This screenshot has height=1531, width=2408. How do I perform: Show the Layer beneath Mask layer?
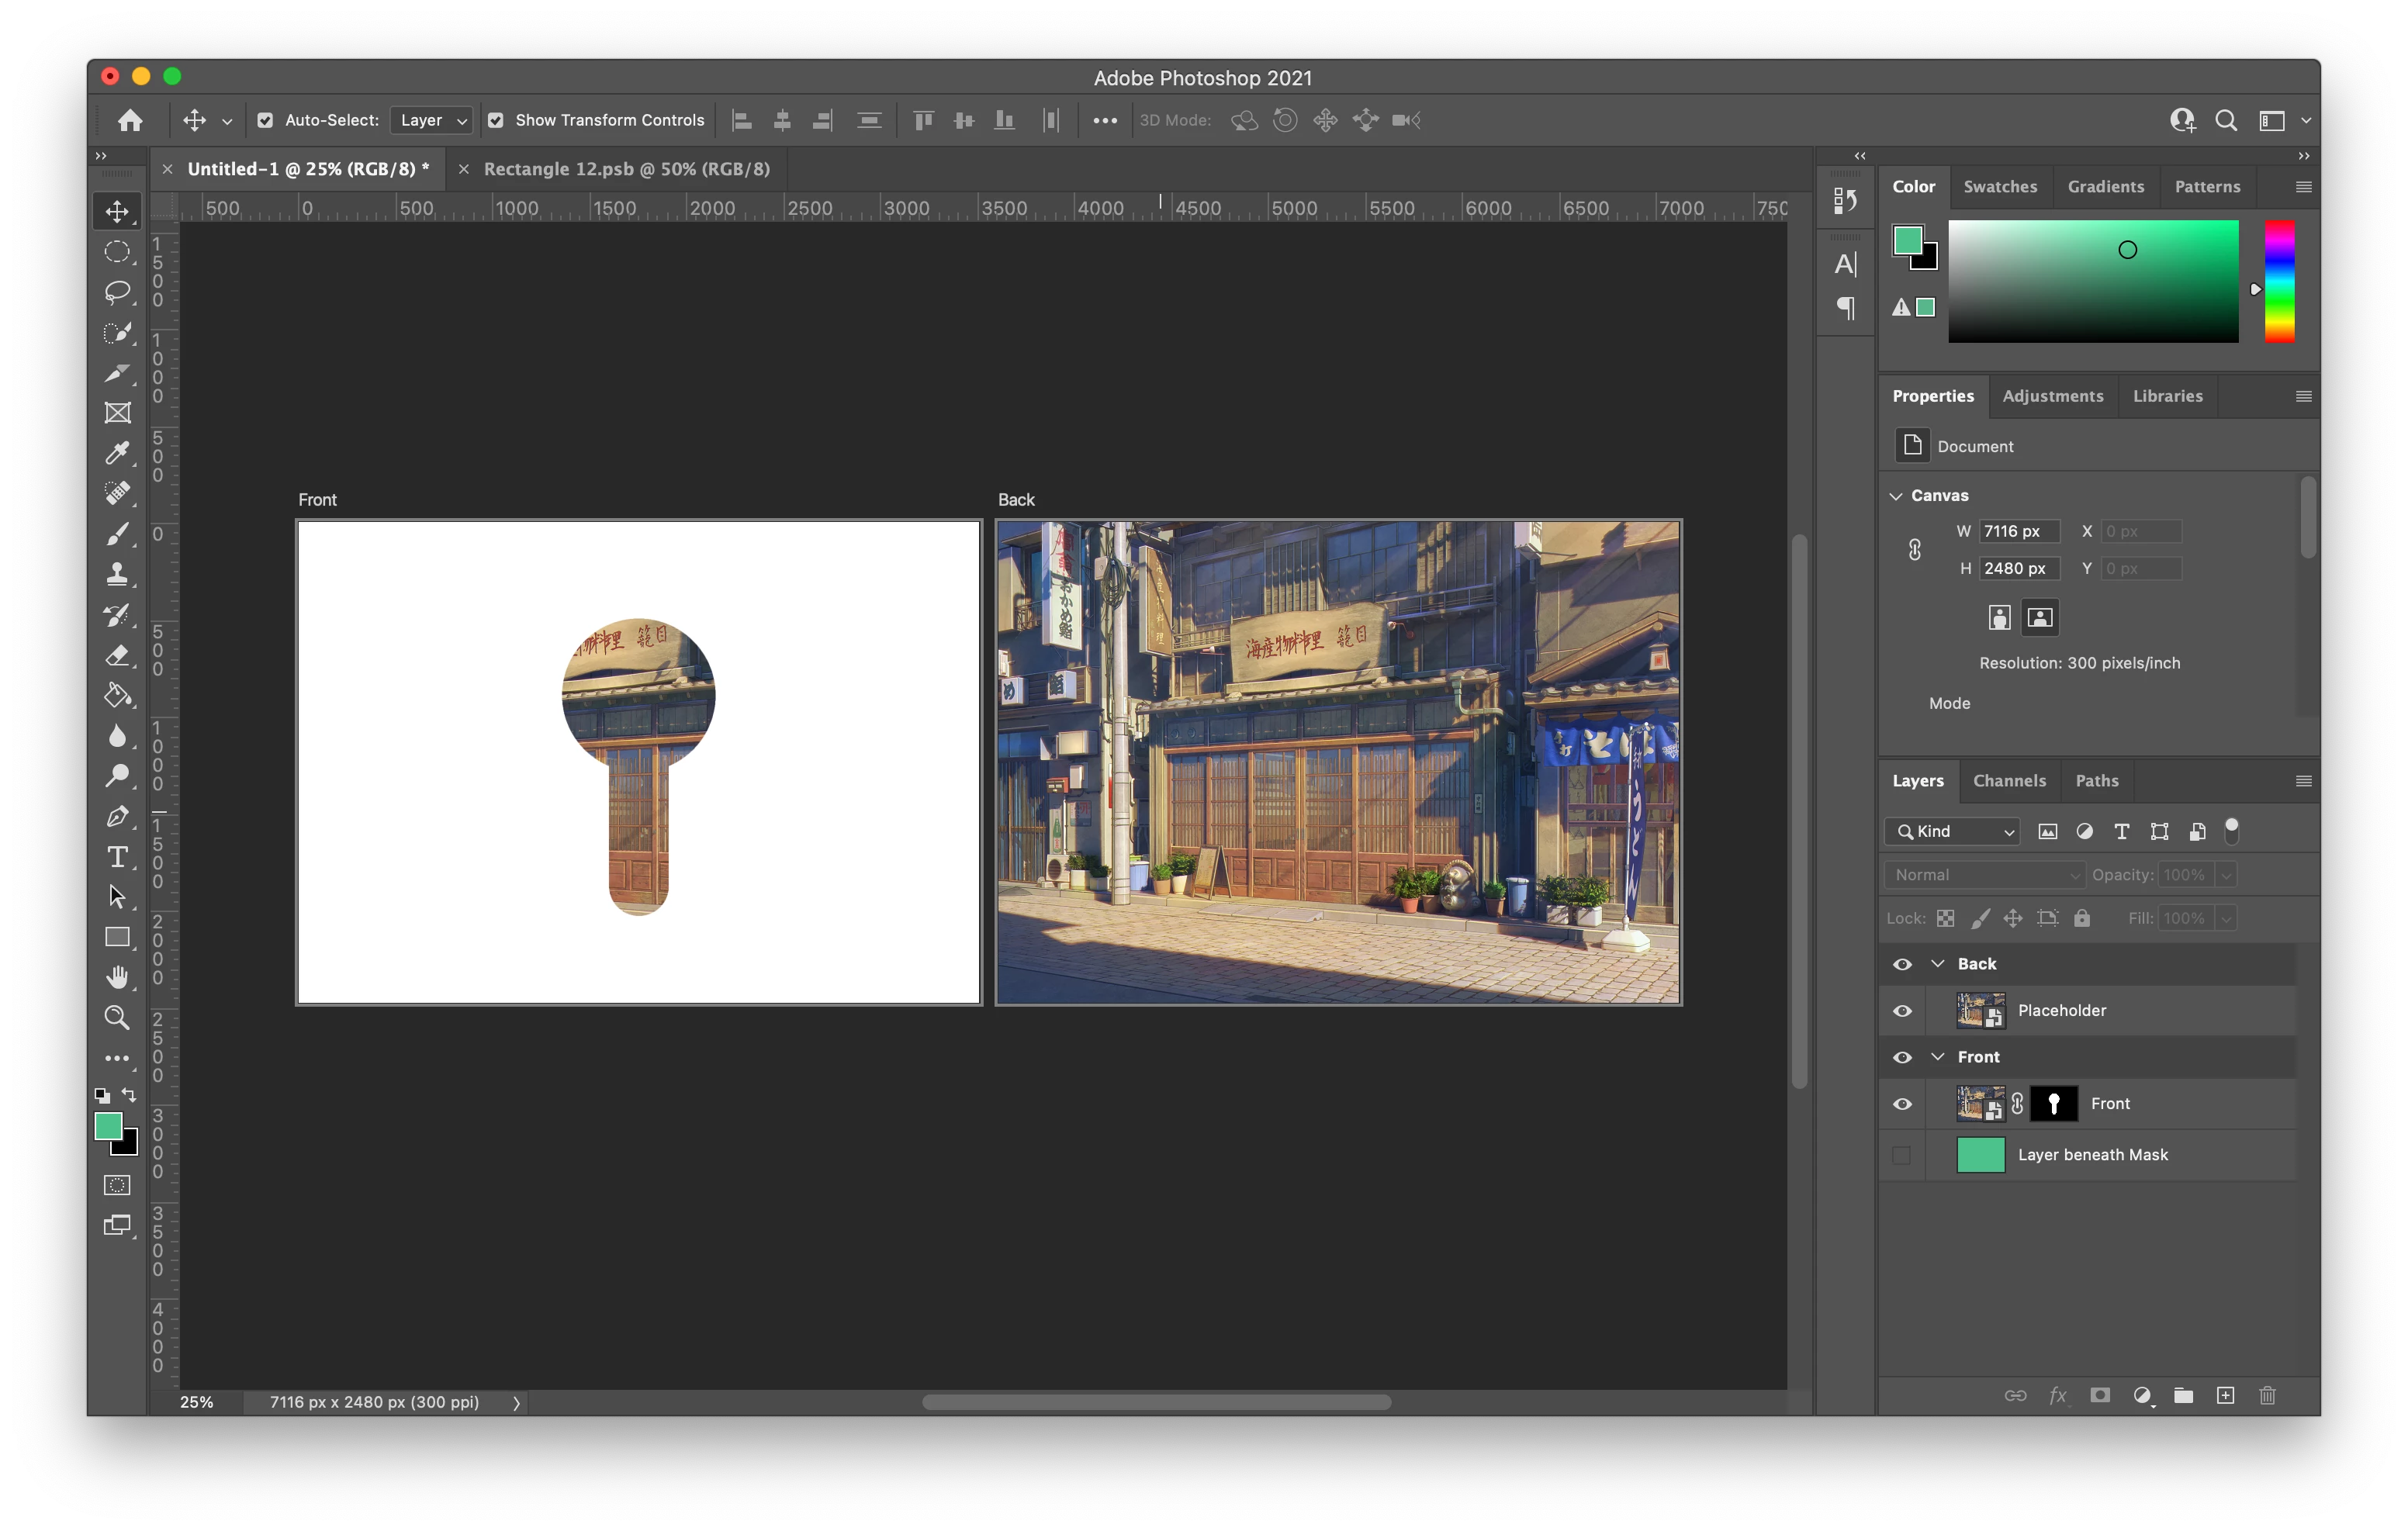[x=1902, y=1155]
